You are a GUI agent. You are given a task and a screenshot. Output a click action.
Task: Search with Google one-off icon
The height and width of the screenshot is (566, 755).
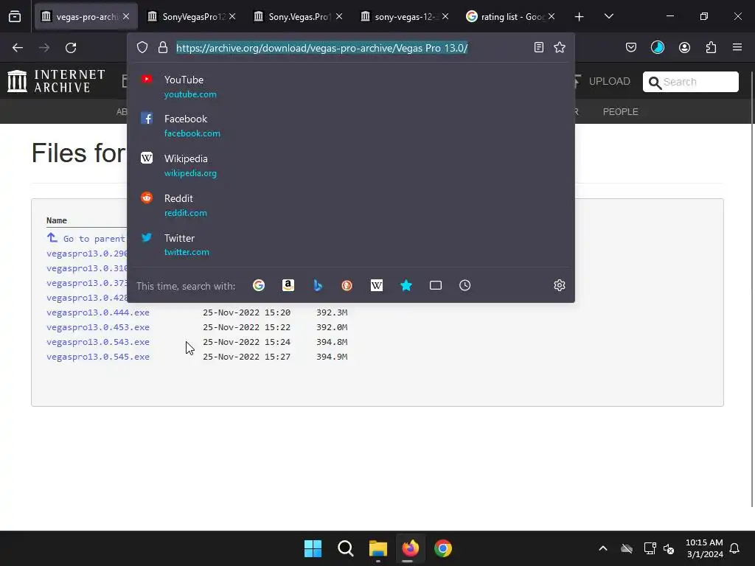[259, 285]
